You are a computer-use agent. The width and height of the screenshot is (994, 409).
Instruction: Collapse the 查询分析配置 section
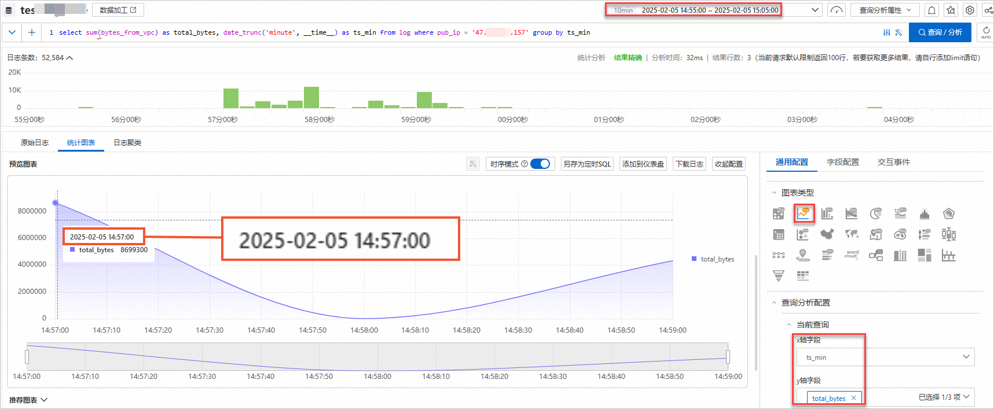pyautogui.click(x=774, y=303)
